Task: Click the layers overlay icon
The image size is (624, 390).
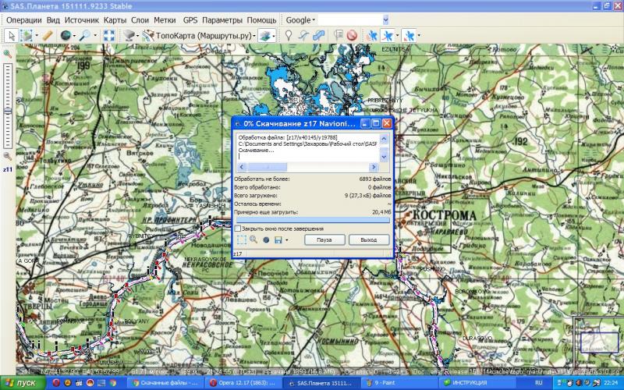Action: 264,36
